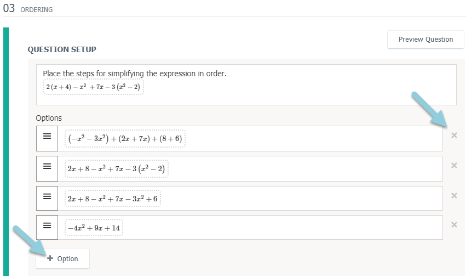Click drag handle beside −4x²+9x+14
Image resolution: width=466 pixels, height=276 pixels.
click(47, 227)
